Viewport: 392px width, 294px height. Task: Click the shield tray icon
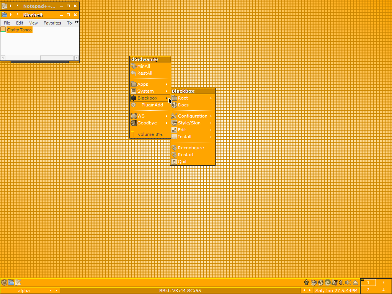click(x=314, y=283)
